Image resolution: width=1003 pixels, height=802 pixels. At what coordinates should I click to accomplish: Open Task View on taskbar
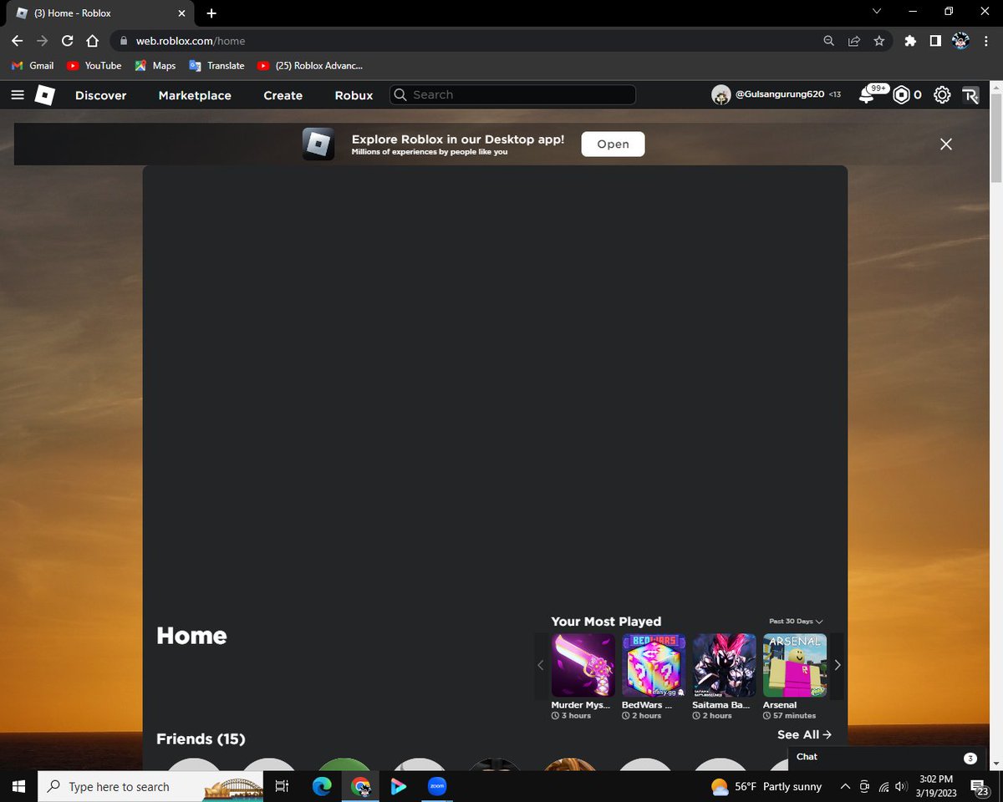point(282,786)
